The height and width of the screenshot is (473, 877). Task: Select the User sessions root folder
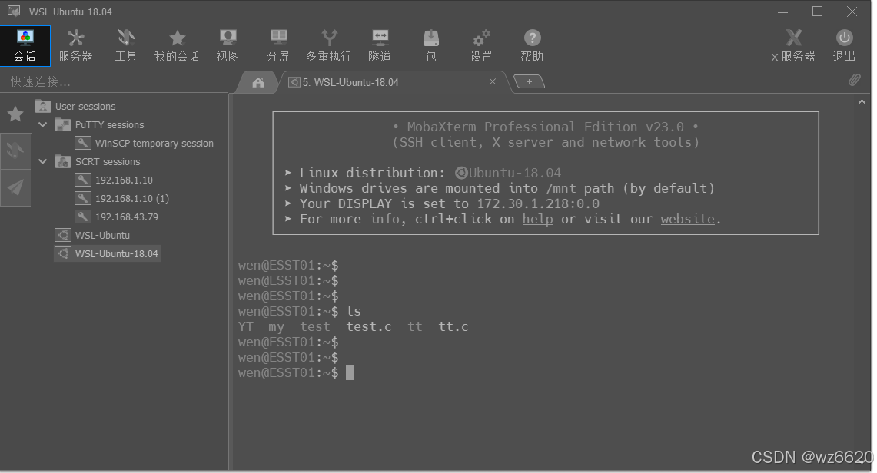click(75, 106)
